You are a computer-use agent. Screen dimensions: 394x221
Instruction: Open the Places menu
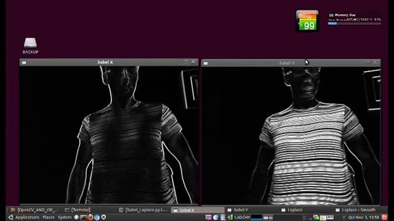click(49, 217)
